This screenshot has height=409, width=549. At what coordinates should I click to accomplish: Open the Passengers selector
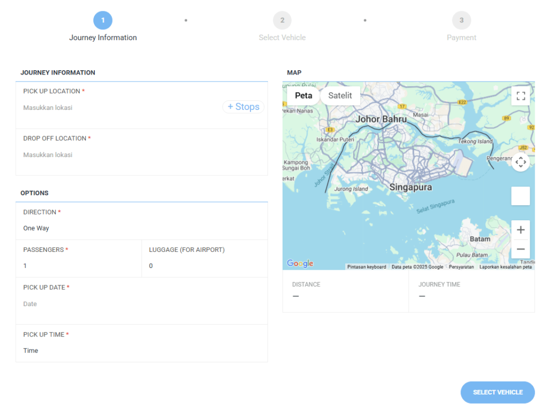click(x=79, y=265)
